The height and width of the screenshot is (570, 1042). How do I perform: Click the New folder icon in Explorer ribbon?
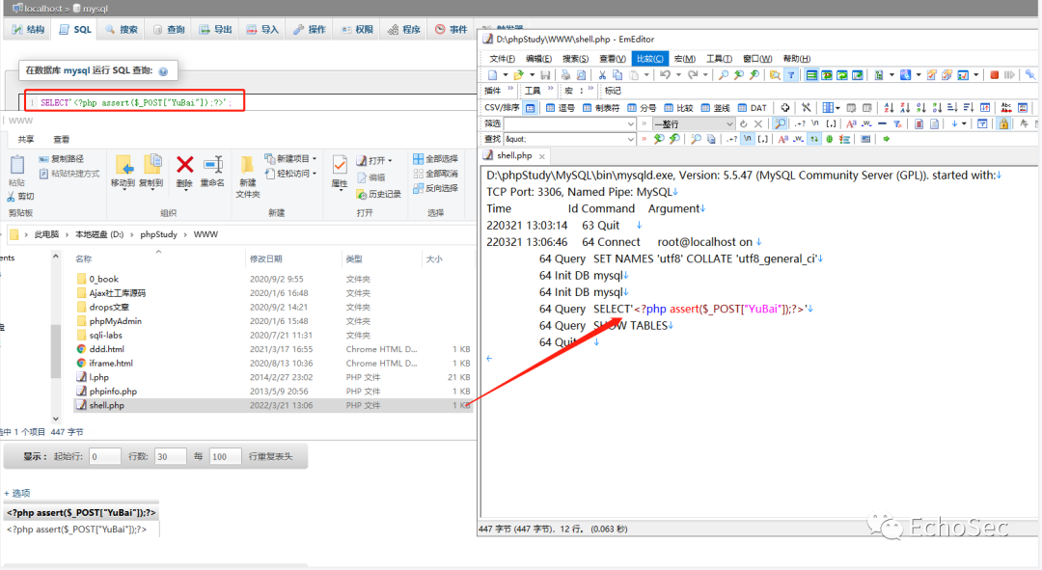tap(247, 164)
